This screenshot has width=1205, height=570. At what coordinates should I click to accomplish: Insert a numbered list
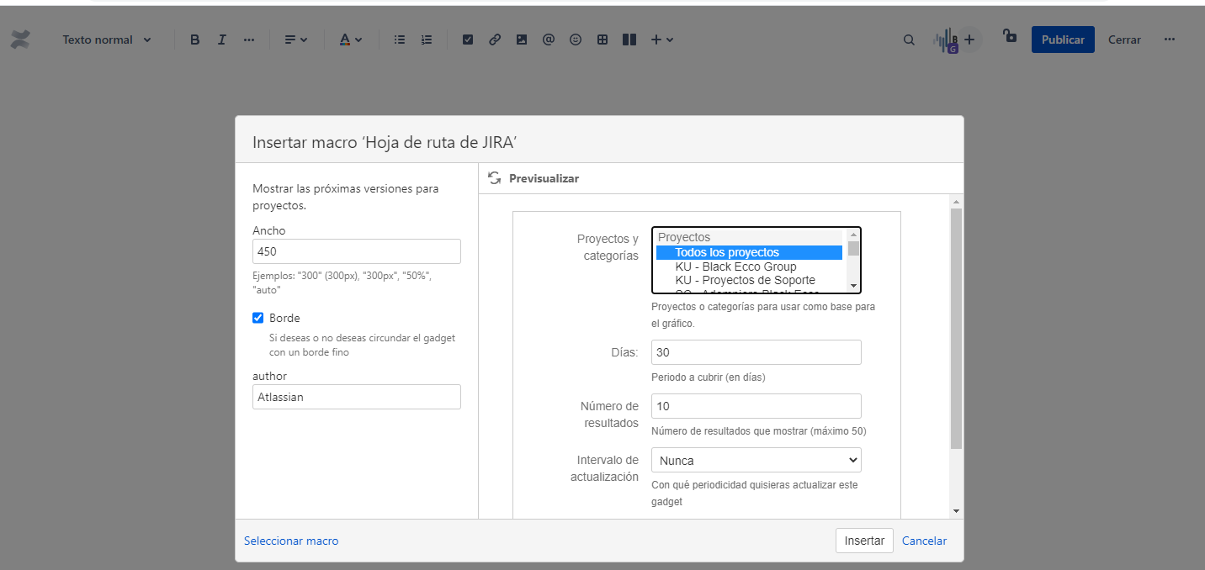point(427,40)
